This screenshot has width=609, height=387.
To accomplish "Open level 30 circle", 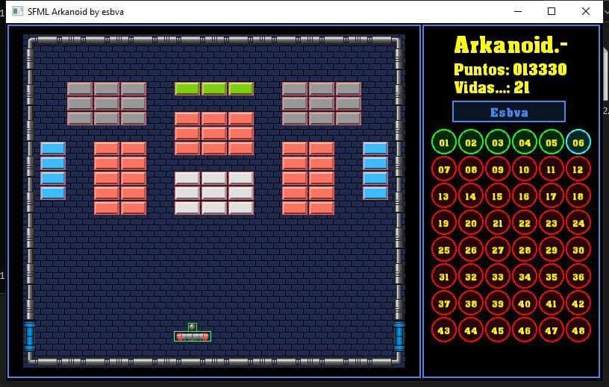I will [578, 250].
